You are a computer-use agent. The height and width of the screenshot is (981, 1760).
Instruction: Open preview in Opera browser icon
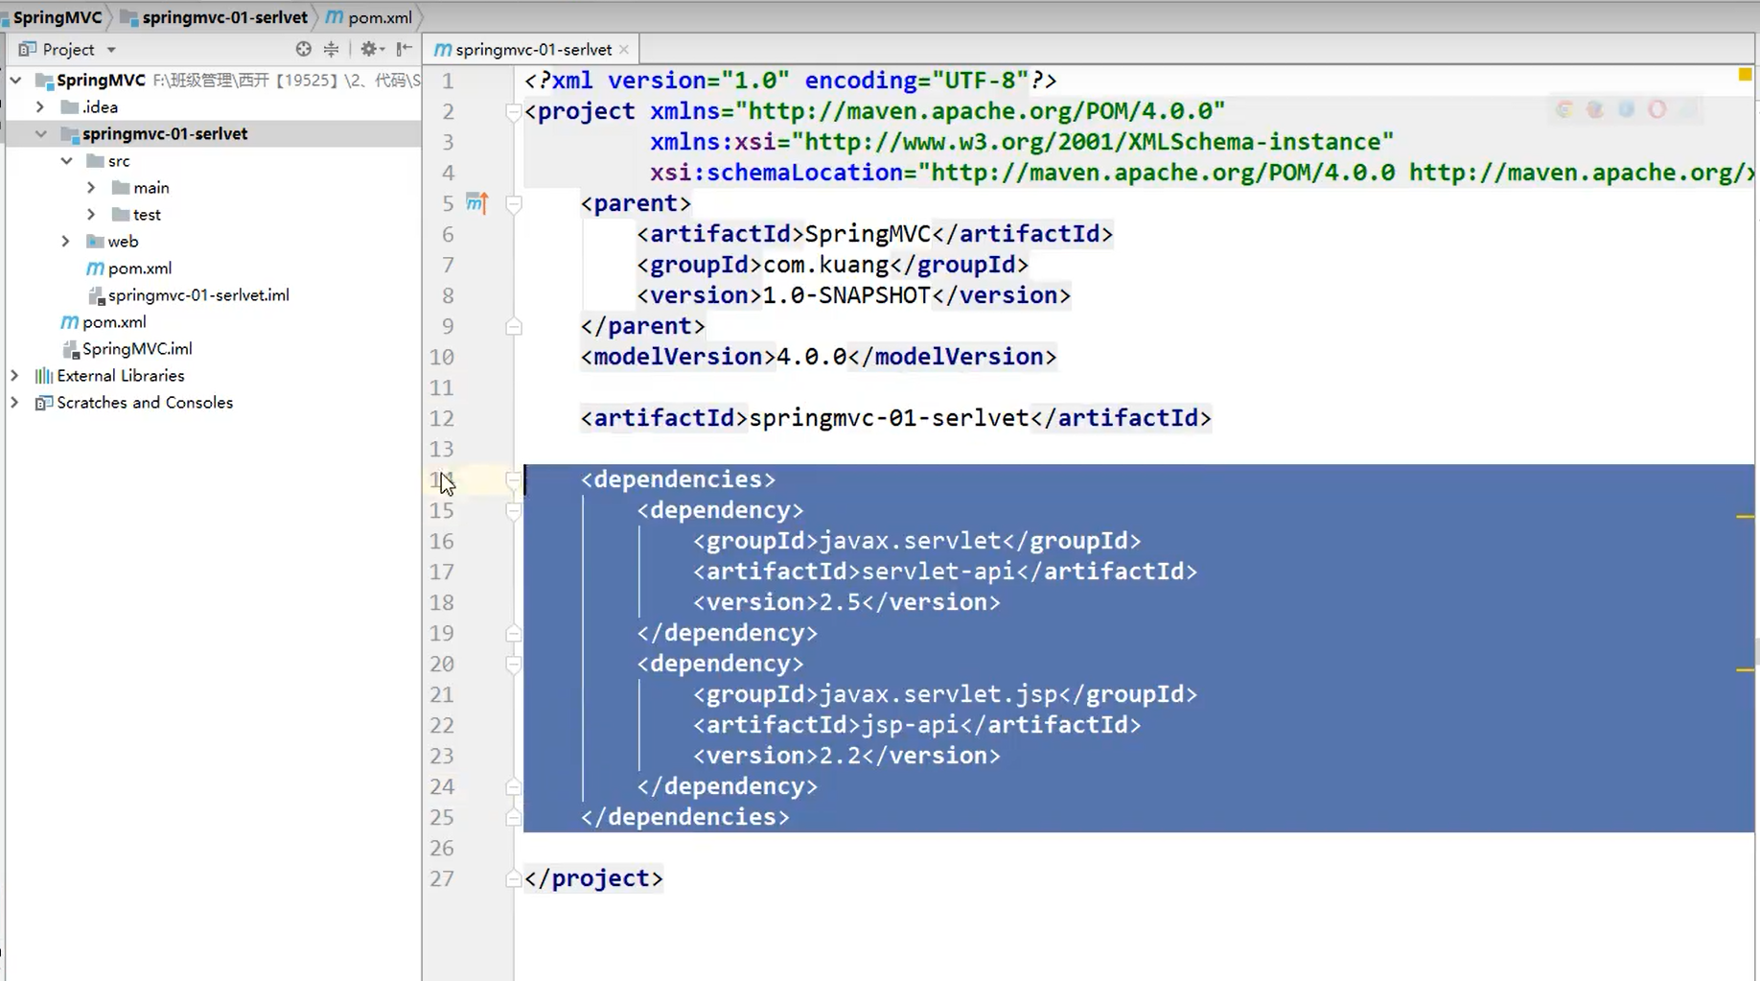[1657, 109]
